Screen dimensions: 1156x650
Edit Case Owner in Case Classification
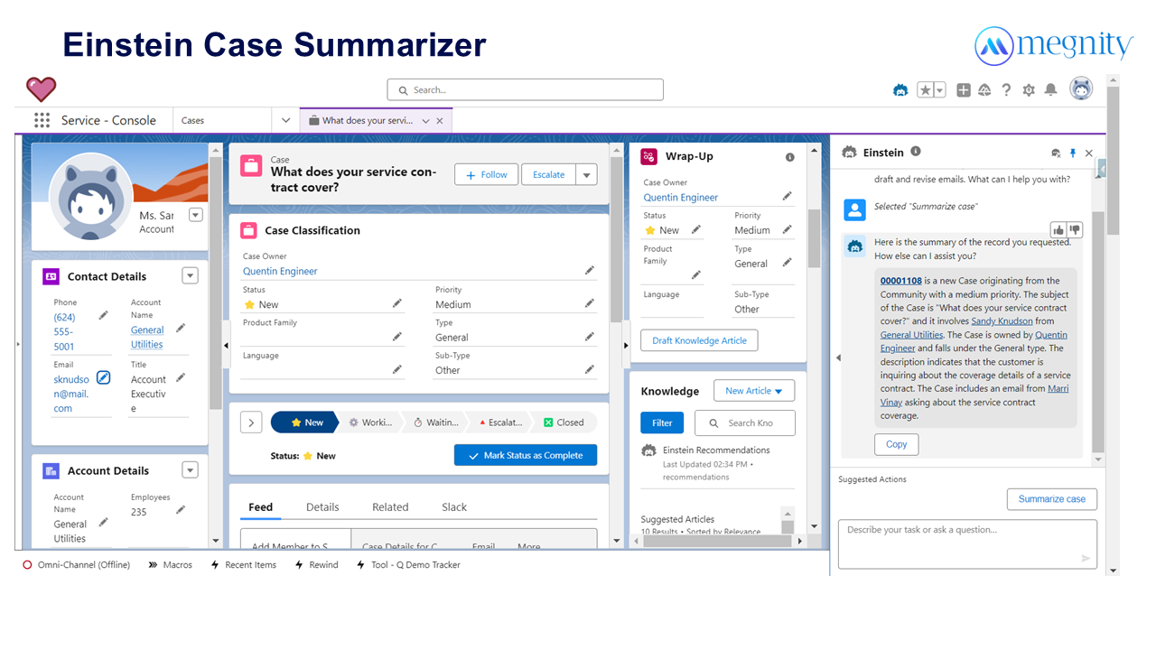point(590,270)
